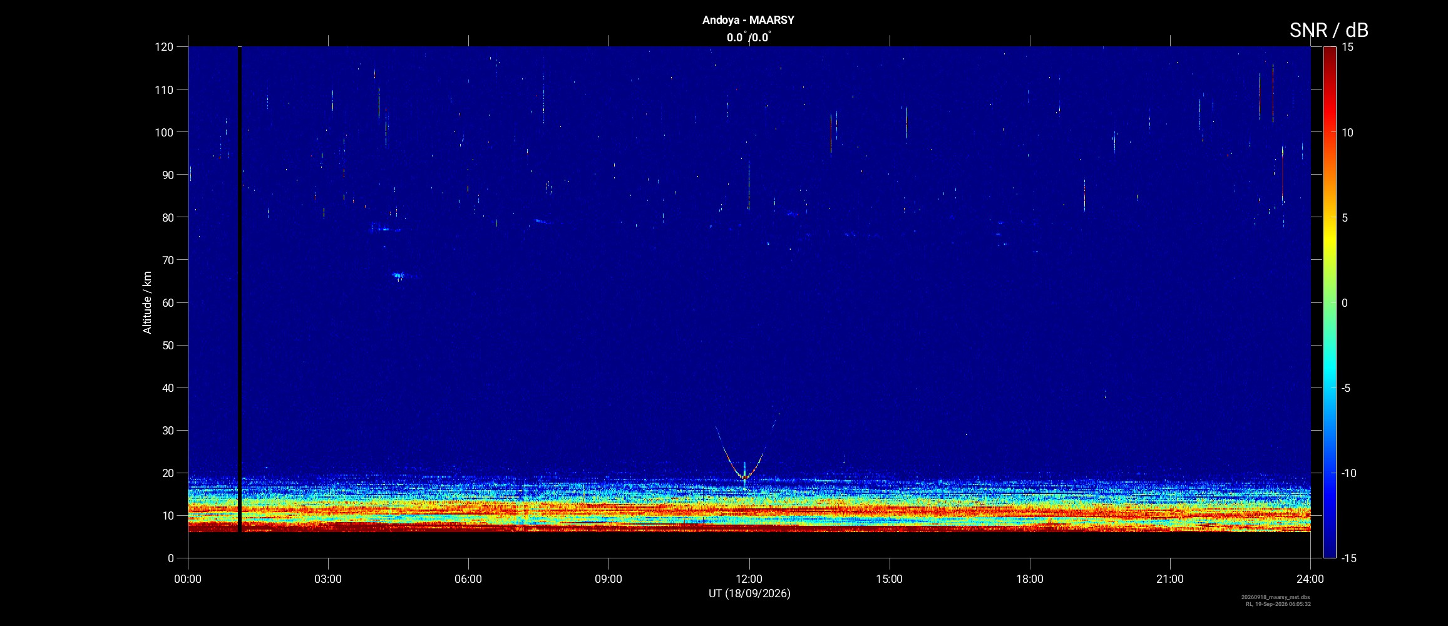Select the "0" tick on the altitude axis

coord(171,558)
